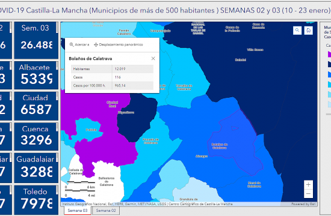Click the value 965,14 in popup
Viewport: 331px width, 216px height.
pyautogui.click(x=120, y=86)
